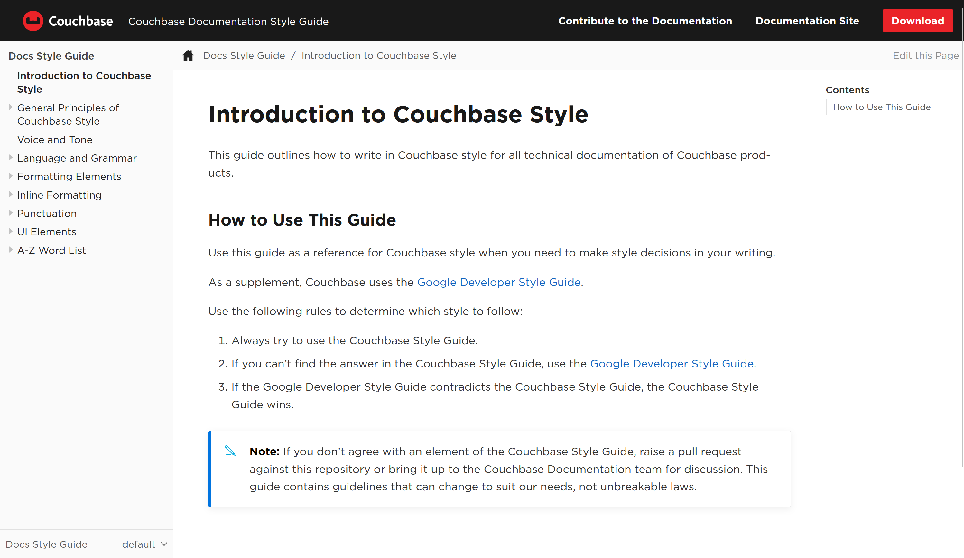Viewport: 964px width, 558px height.
Task: Select Introduction to Couchbase Style in sidebar
Action: click(84, 82)
